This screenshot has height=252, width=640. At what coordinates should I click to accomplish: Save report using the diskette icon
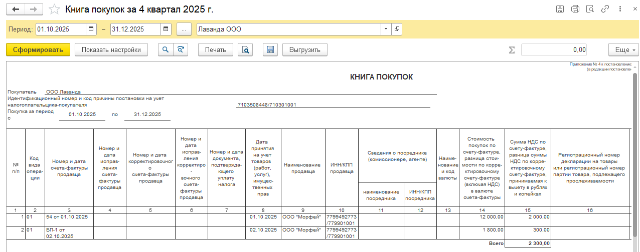pos(270,49)
